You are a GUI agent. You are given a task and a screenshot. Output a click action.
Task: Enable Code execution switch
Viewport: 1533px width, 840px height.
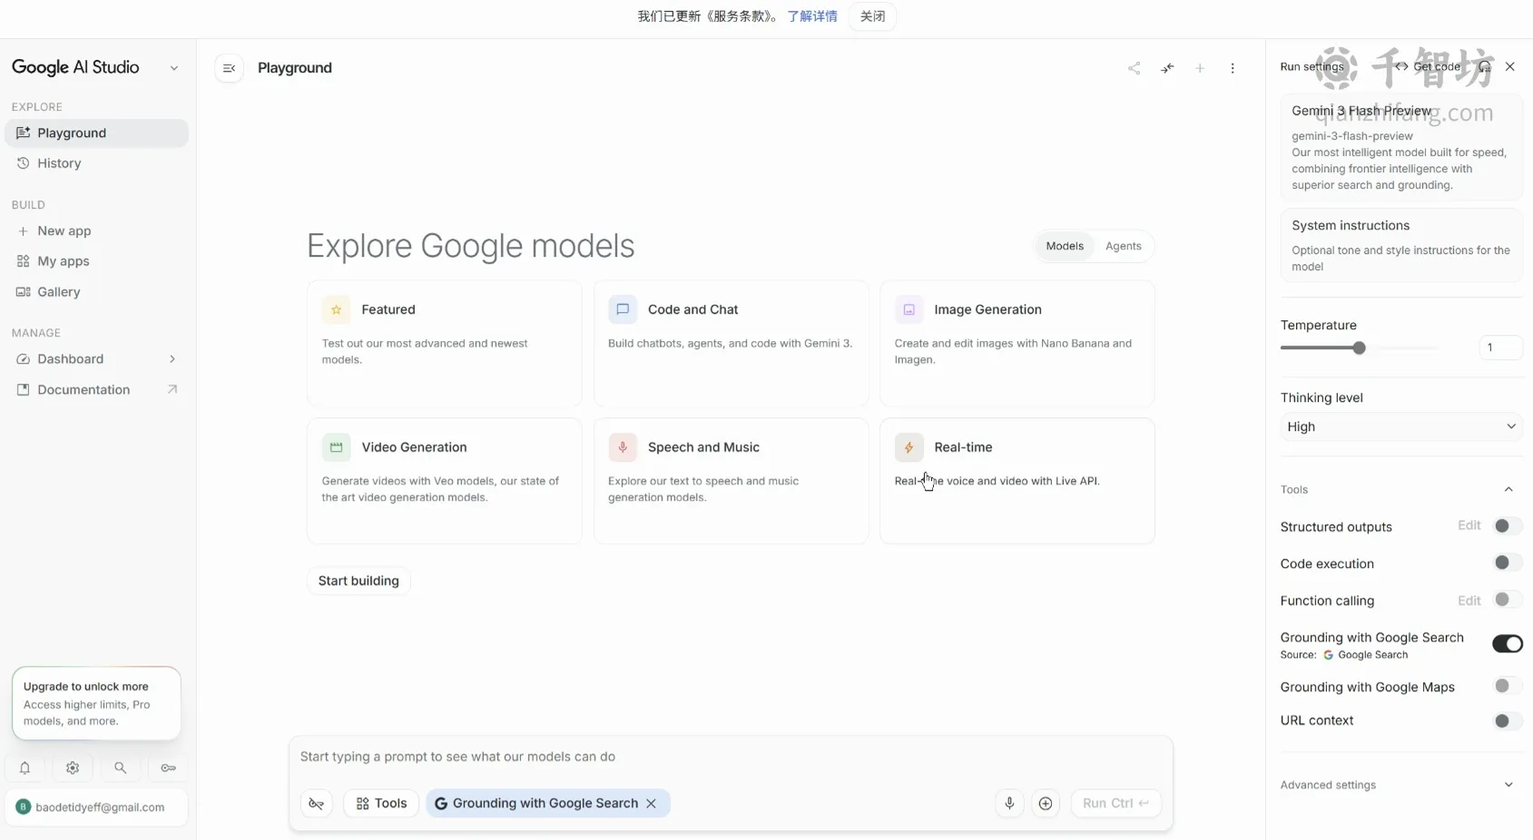(x=1507, y=563)
